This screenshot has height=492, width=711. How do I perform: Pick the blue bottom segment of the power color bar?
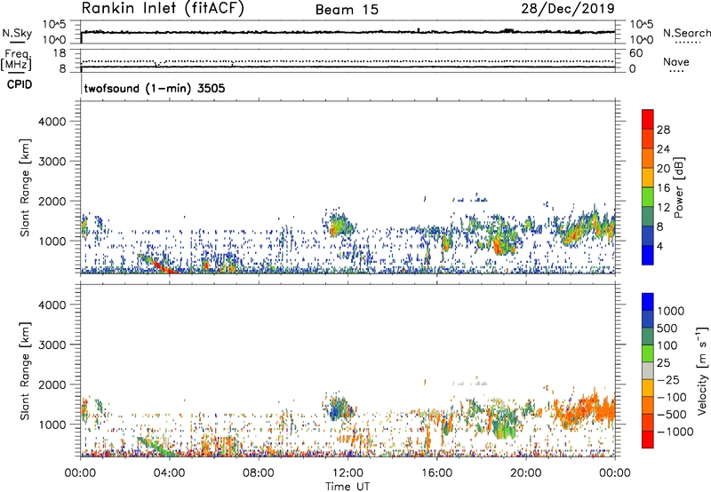coord(648,255)
